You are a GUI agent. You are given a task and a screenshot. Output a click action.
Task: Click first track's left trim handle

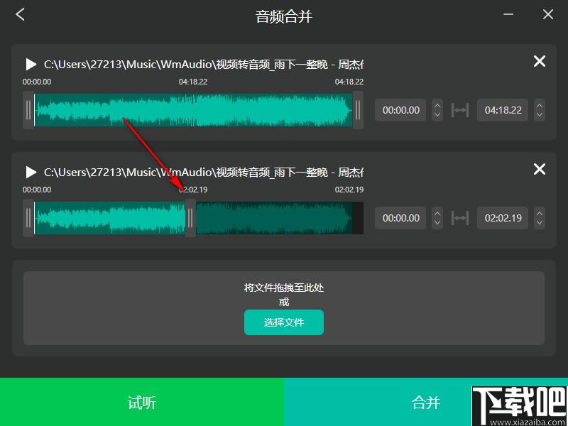(28, 110)
